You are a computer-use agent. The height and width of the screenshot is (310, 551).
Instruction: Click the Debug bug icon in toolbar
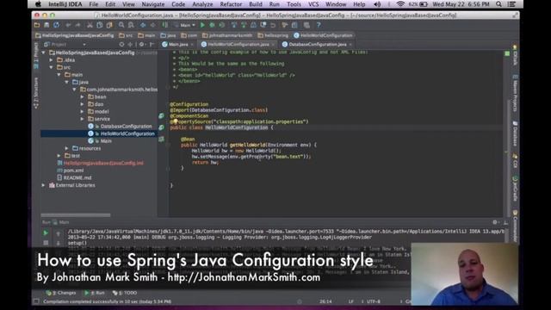pyautogui.click(x=213, y=25)
